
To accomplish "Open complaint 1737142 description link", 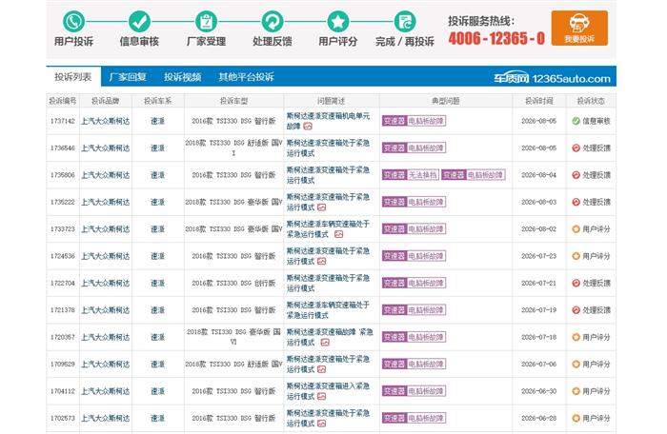I will [328, 121].
